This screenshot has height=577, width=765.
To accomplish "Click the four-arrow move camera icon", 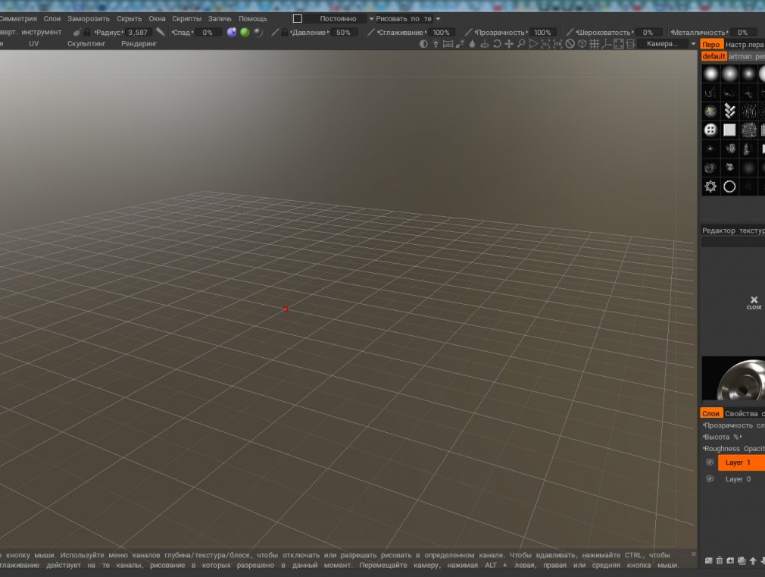I will tap(509, 44).
